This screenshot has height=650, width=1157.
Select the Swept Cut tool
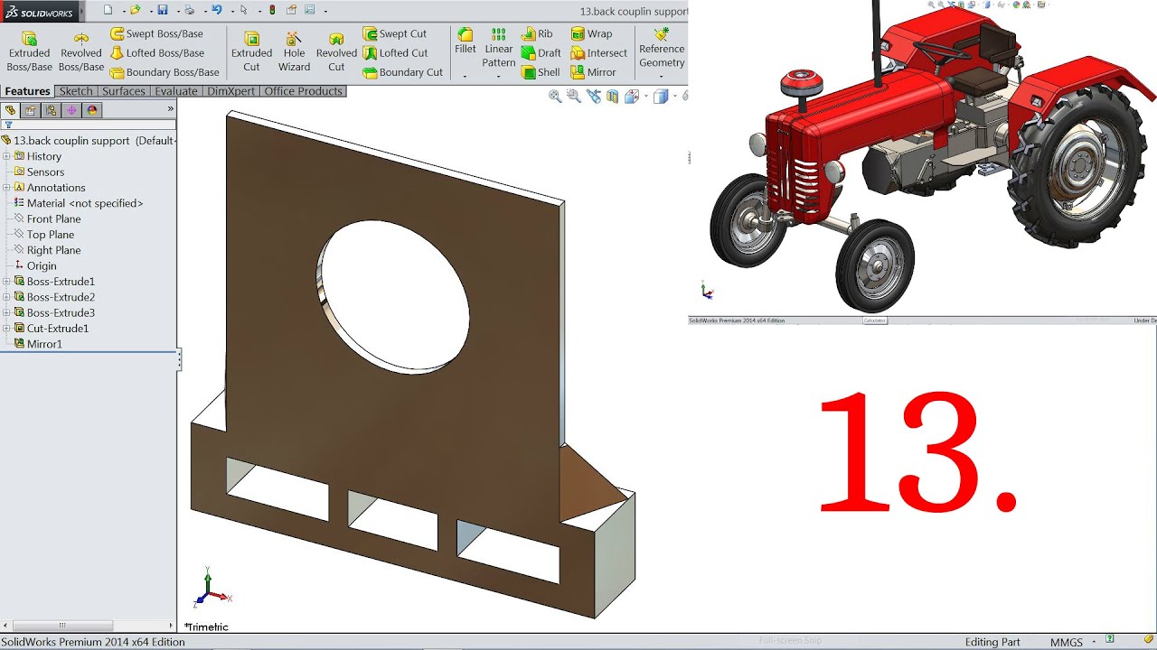[x=394, y=33]
